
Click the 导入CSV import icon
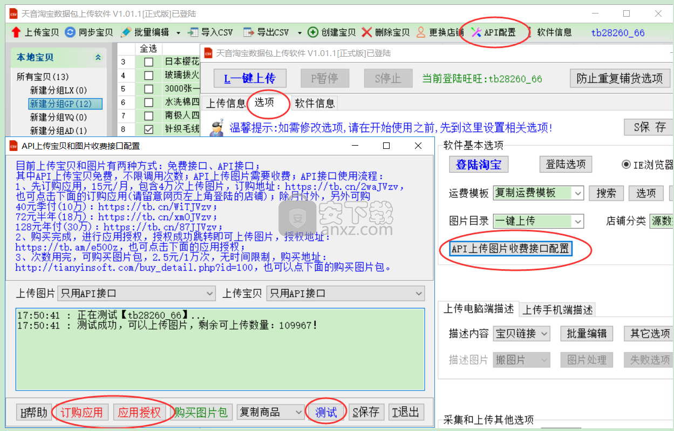[193, 32]
